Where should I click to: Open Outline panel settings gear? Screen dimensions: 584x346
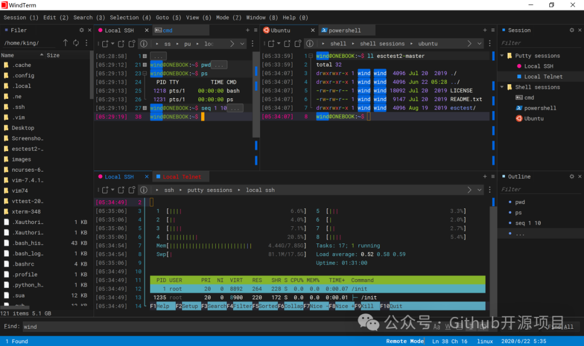click(x=572, y=177)
